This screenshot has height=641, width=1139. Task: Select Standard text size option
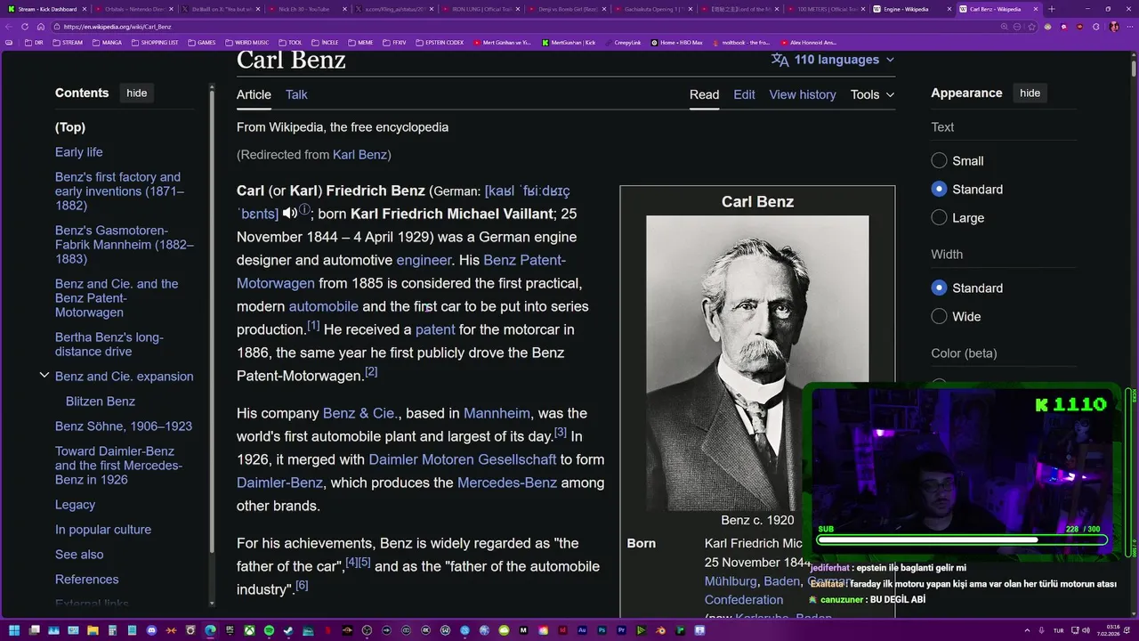click(939, 190)
